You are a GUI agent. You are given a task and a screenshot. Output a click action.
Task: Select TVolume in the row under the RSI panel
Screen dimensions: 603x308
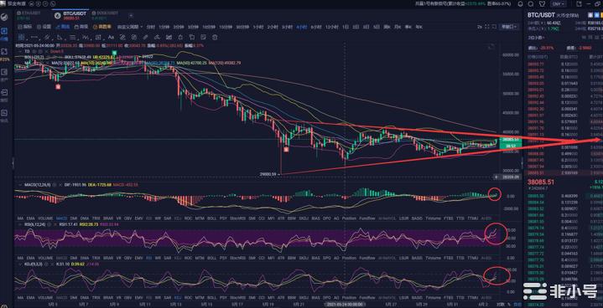tap(433, 258)
